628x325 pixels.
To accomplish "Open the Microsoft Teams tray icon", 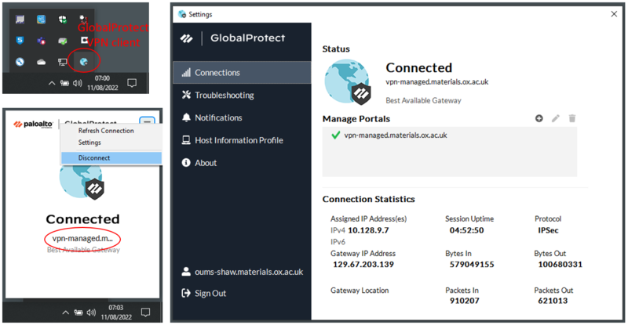I will (42, 41).
